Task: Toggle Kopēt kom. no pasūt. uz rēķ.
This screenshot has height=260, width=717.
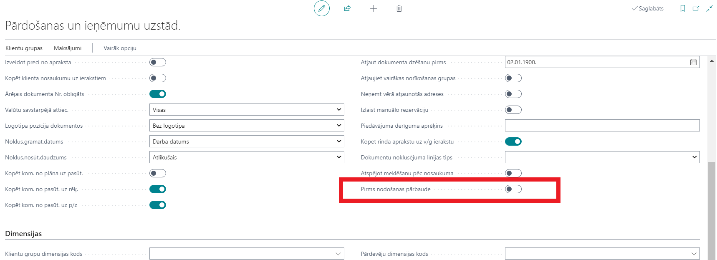Action: [x=158, y=189]
